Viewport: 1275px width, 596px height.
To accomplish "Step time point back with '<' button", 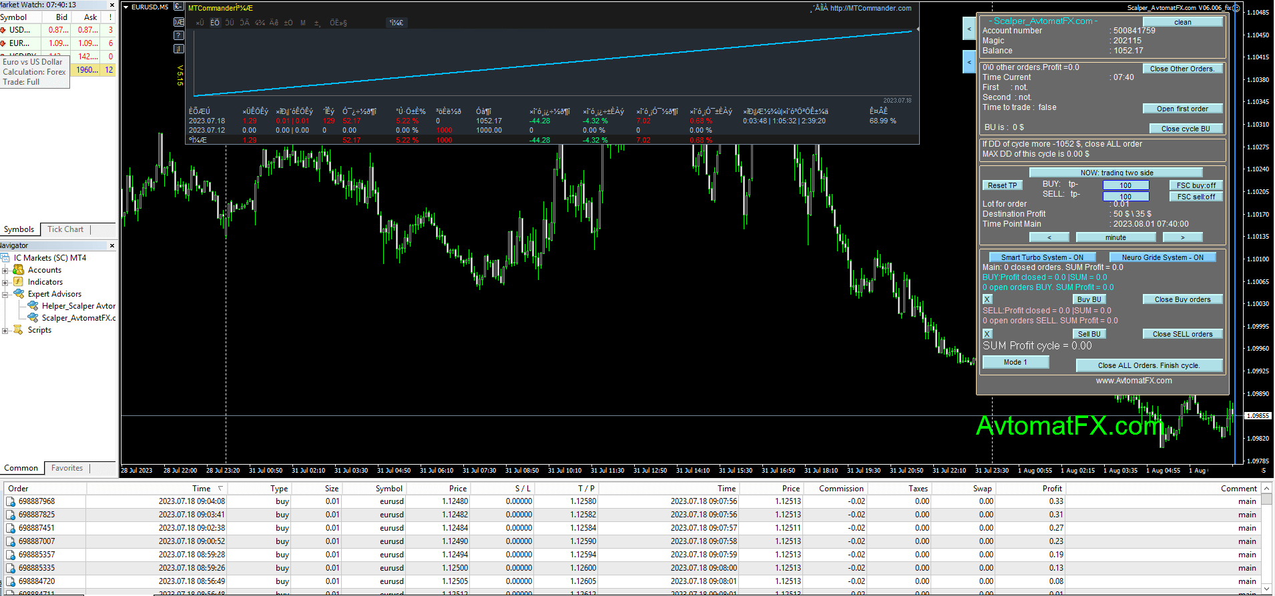I will coord(1049,237).
